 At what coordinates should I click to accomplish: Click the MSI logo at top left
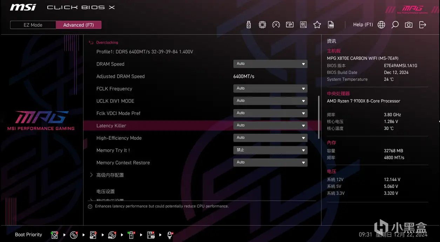click(x=23, y=7)
